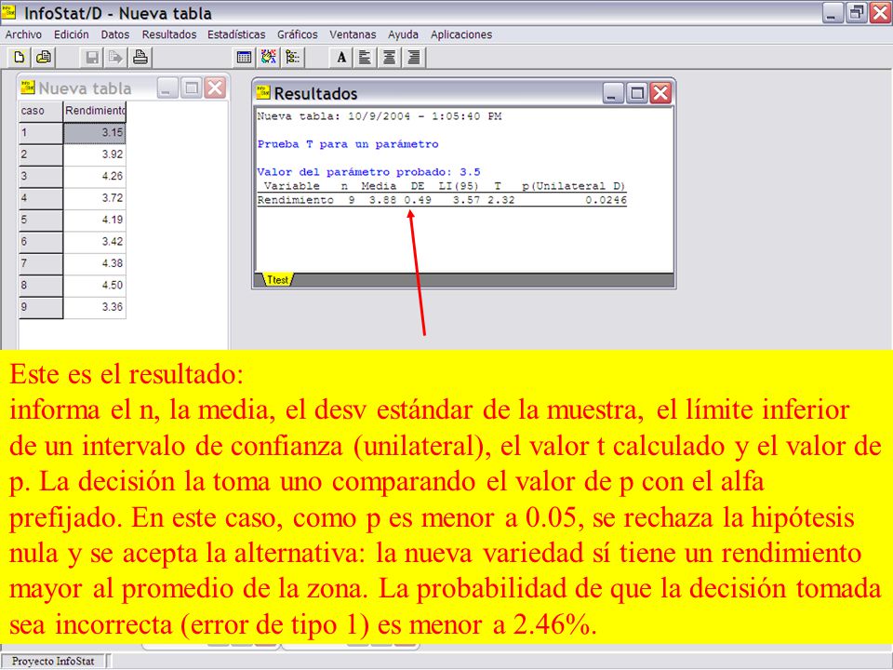The height and width of the screenshot is (670, 893).
Task: Click 'Valor del parámetro probado: 3.5' line
Action: click(x=368, y=172)
